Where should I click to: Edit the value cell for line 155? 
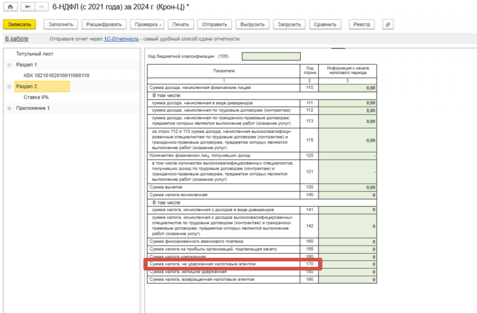tap(348, 249)
